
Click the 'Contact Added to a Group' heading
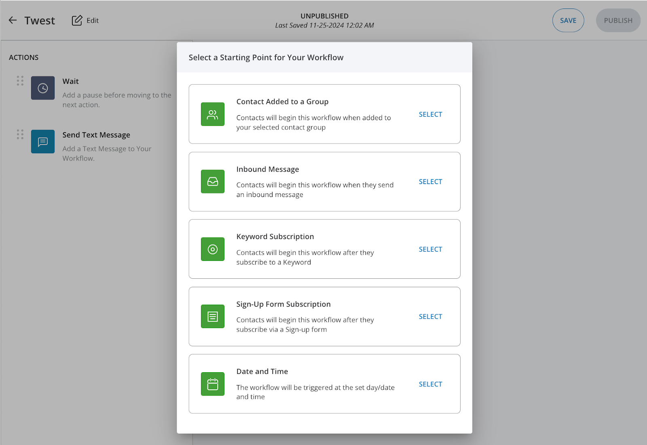282,102
